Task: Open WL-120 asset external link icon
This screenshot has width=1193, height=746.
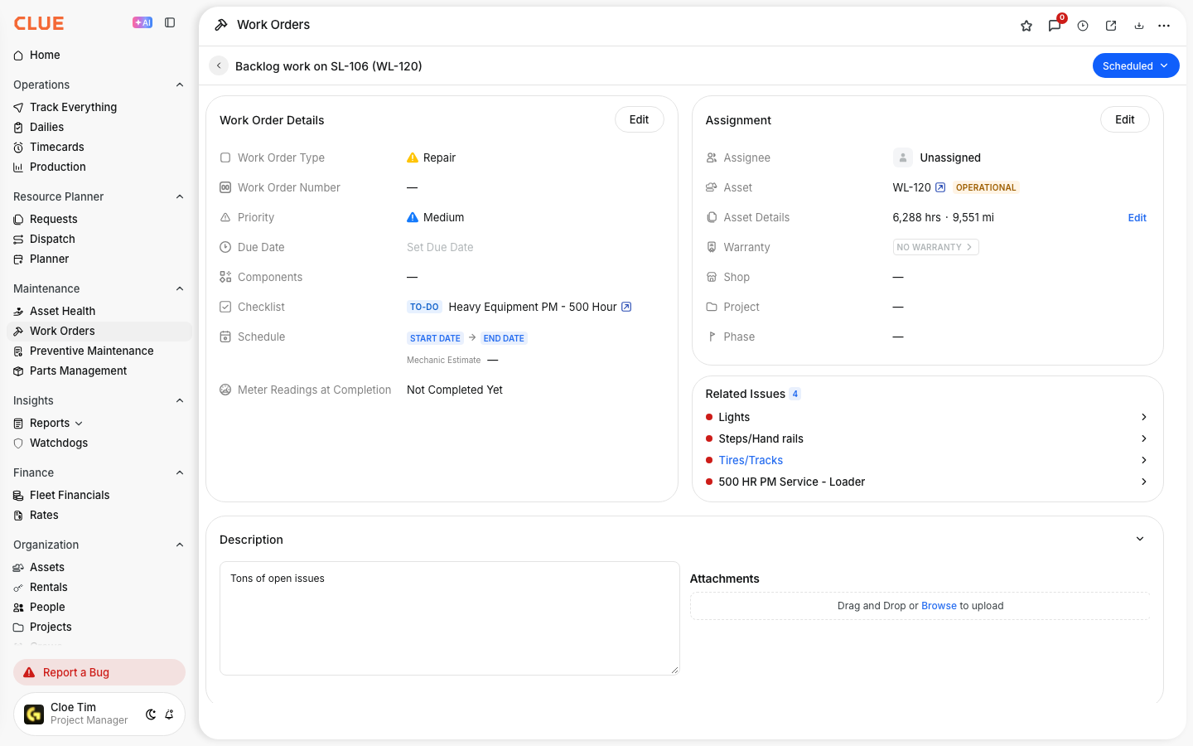Action: point(940,187)
